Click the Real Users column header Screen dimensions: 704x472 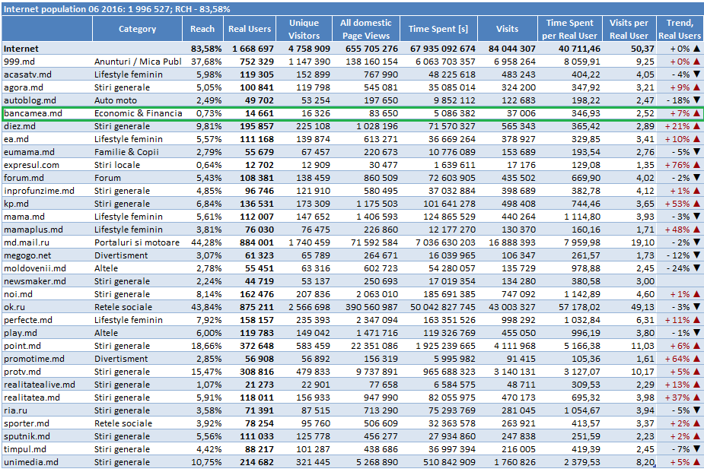pos(250,29)
